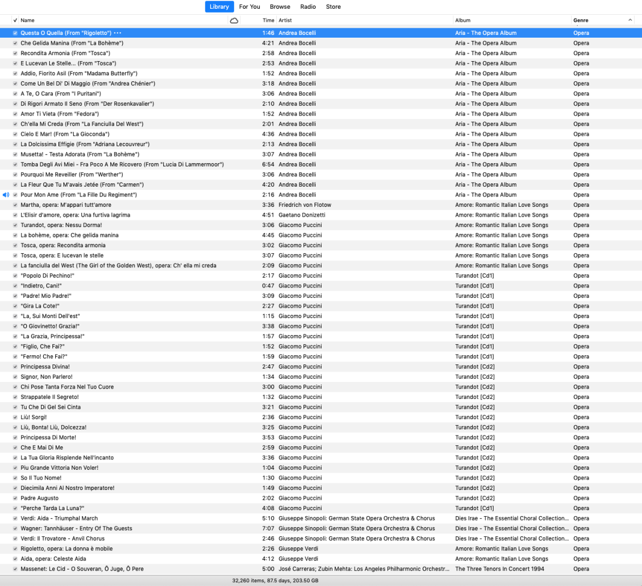
Task: Click the checkmark column header icon
Action: [x=15, y=20]
